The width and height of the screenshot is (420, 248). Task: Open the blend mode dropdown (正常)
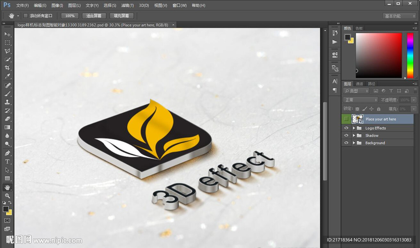click(x=361, y=100)
